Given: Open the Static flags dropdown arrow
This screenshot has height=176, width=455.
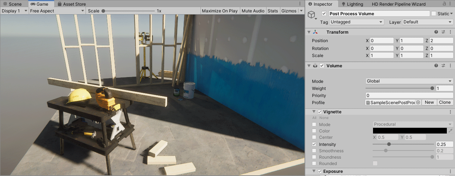Looking at the screenshot, I should tap(452, 14).
